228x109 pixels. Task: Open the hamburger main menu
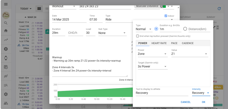pos(6,4)
